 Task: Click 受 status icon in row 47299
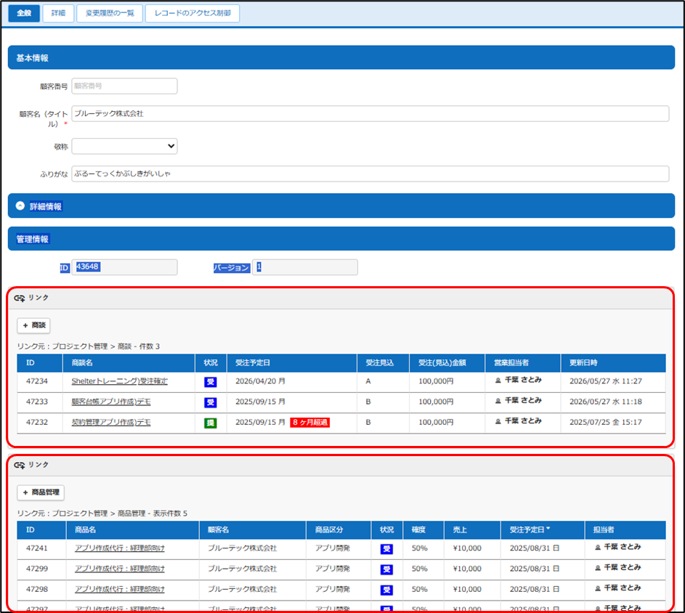[x=386, y=569]
